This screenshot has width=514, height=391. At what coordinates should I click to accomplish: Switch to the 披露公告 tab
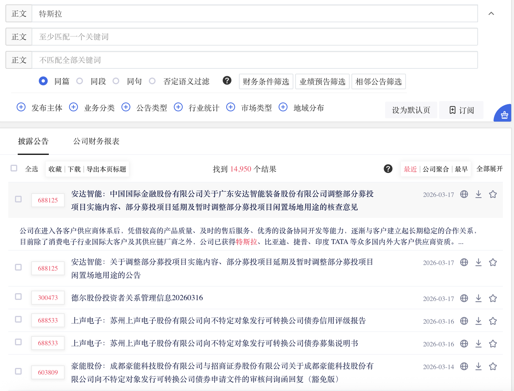click(x=33, y=141)
